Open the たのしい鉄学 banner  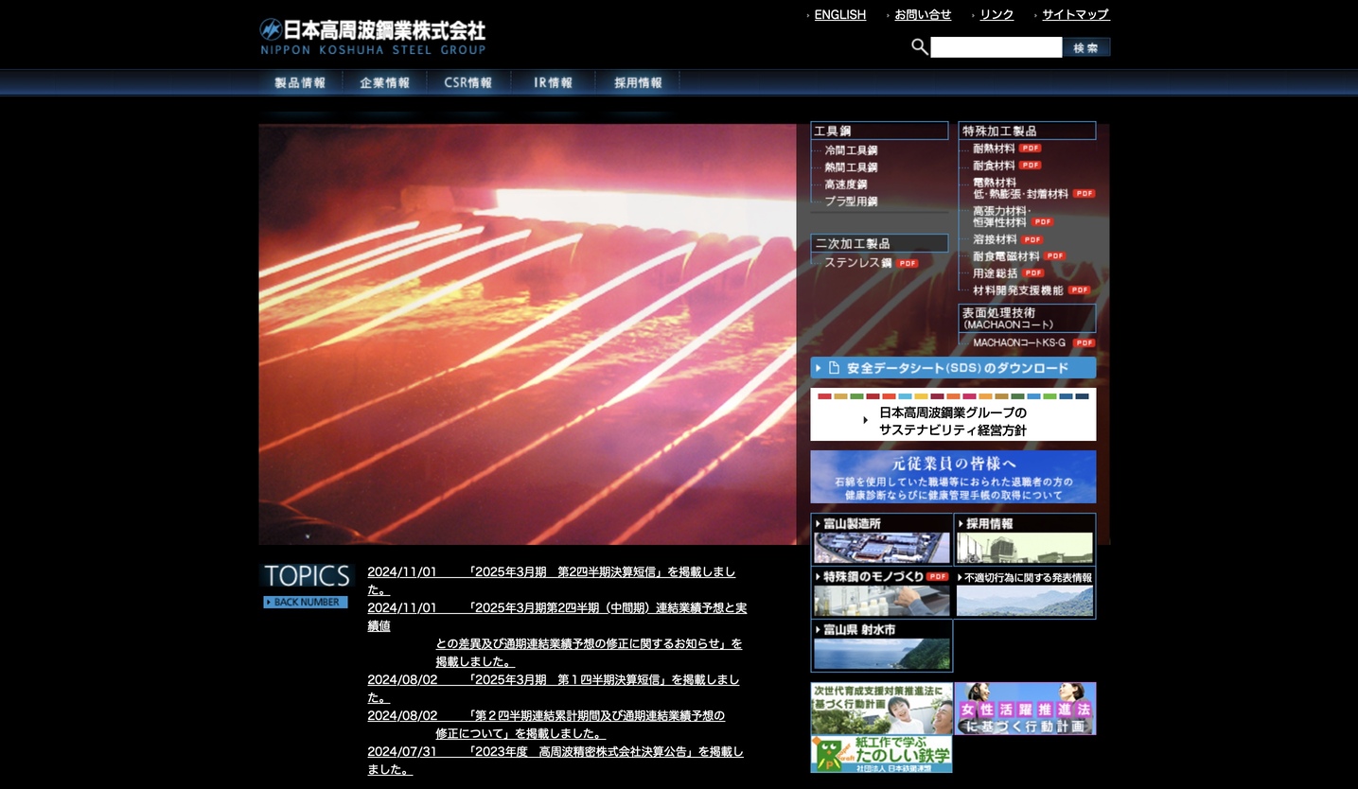pos(882,755)
